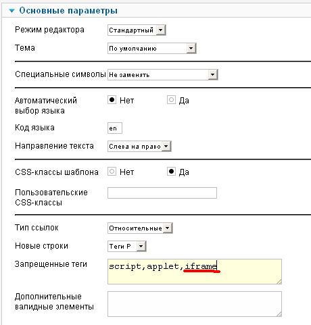311x325 pixels.
Task: Click the Код языка input field
Action: tap(115, 128)
